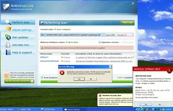Open the Advanced Stealth Email Redirector description
This screenshot has width=173, height=111.
coord(104,61)
